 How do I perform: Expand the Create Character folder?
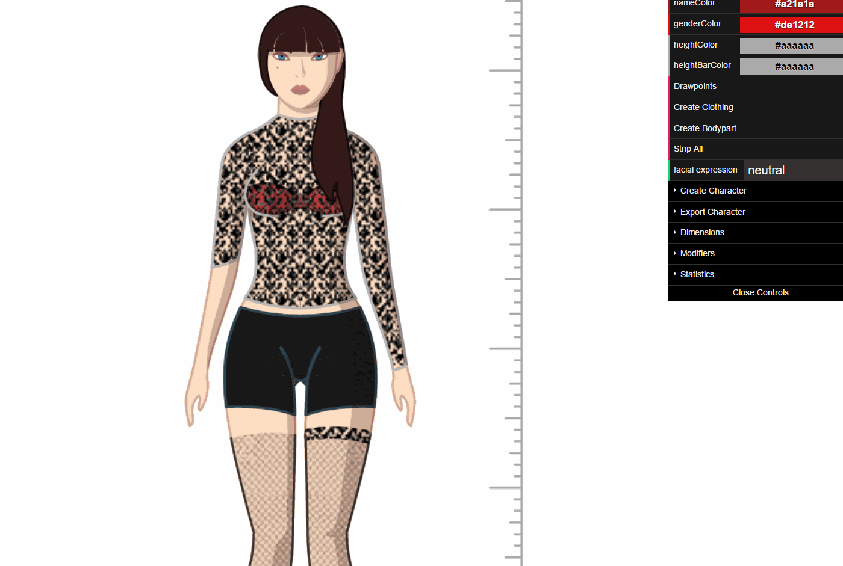[x=713, y=191]
